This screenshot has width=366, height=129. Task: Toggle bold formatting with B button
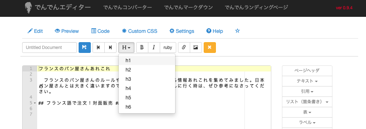click(x=142, y=48)
